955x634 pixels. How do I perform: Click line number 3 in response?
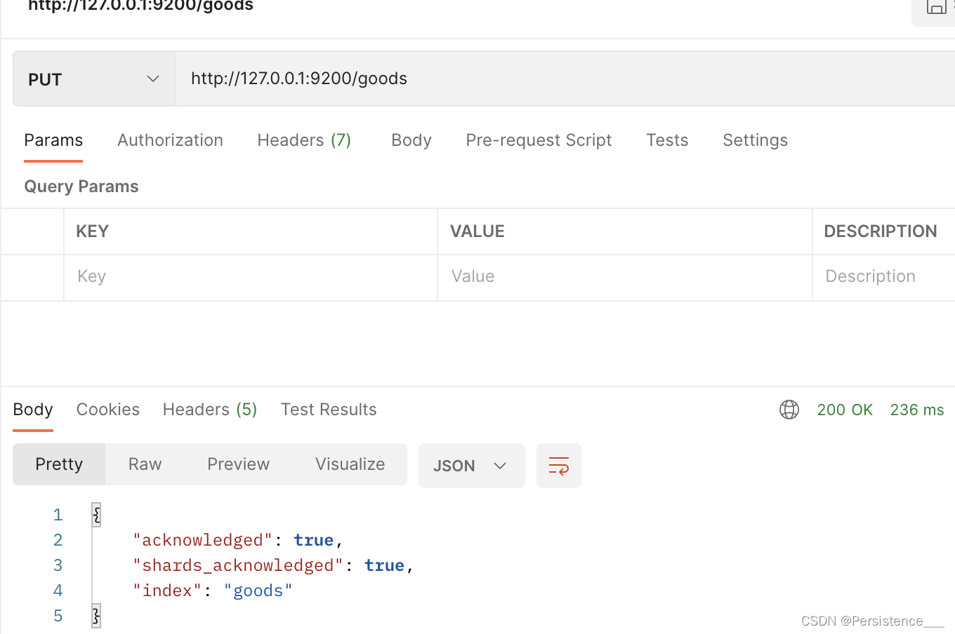tap(58, 565)
